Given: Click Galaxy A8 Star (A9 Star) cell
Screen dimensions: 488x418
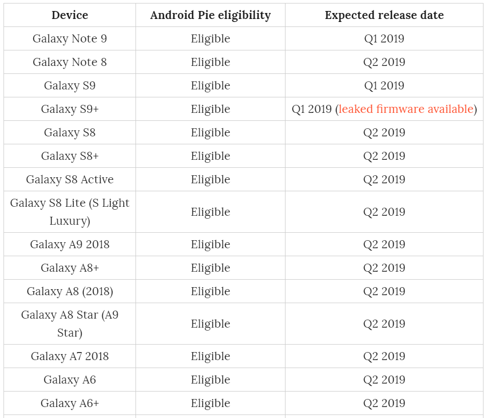Looking at the screenshot, I should click(69, 324).
